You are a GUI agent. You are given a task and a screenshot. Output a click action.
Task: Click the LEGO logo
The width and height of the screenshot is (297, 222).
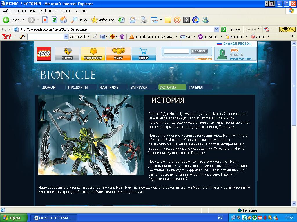pyautogui.click(x=44, y=53)
